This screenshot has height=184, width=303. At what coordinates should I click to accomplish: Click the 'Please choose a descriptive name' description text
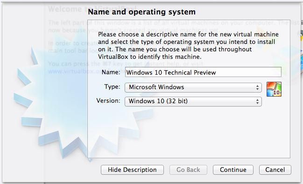click(188, 45)
